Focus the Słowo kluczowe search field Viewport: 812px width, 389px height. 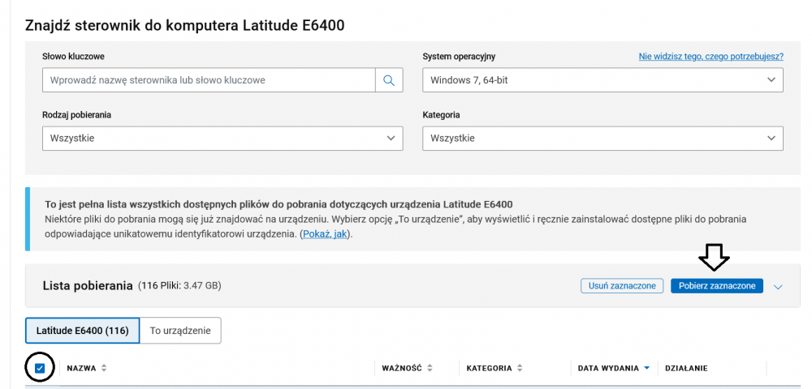click(x=208, y=80)
